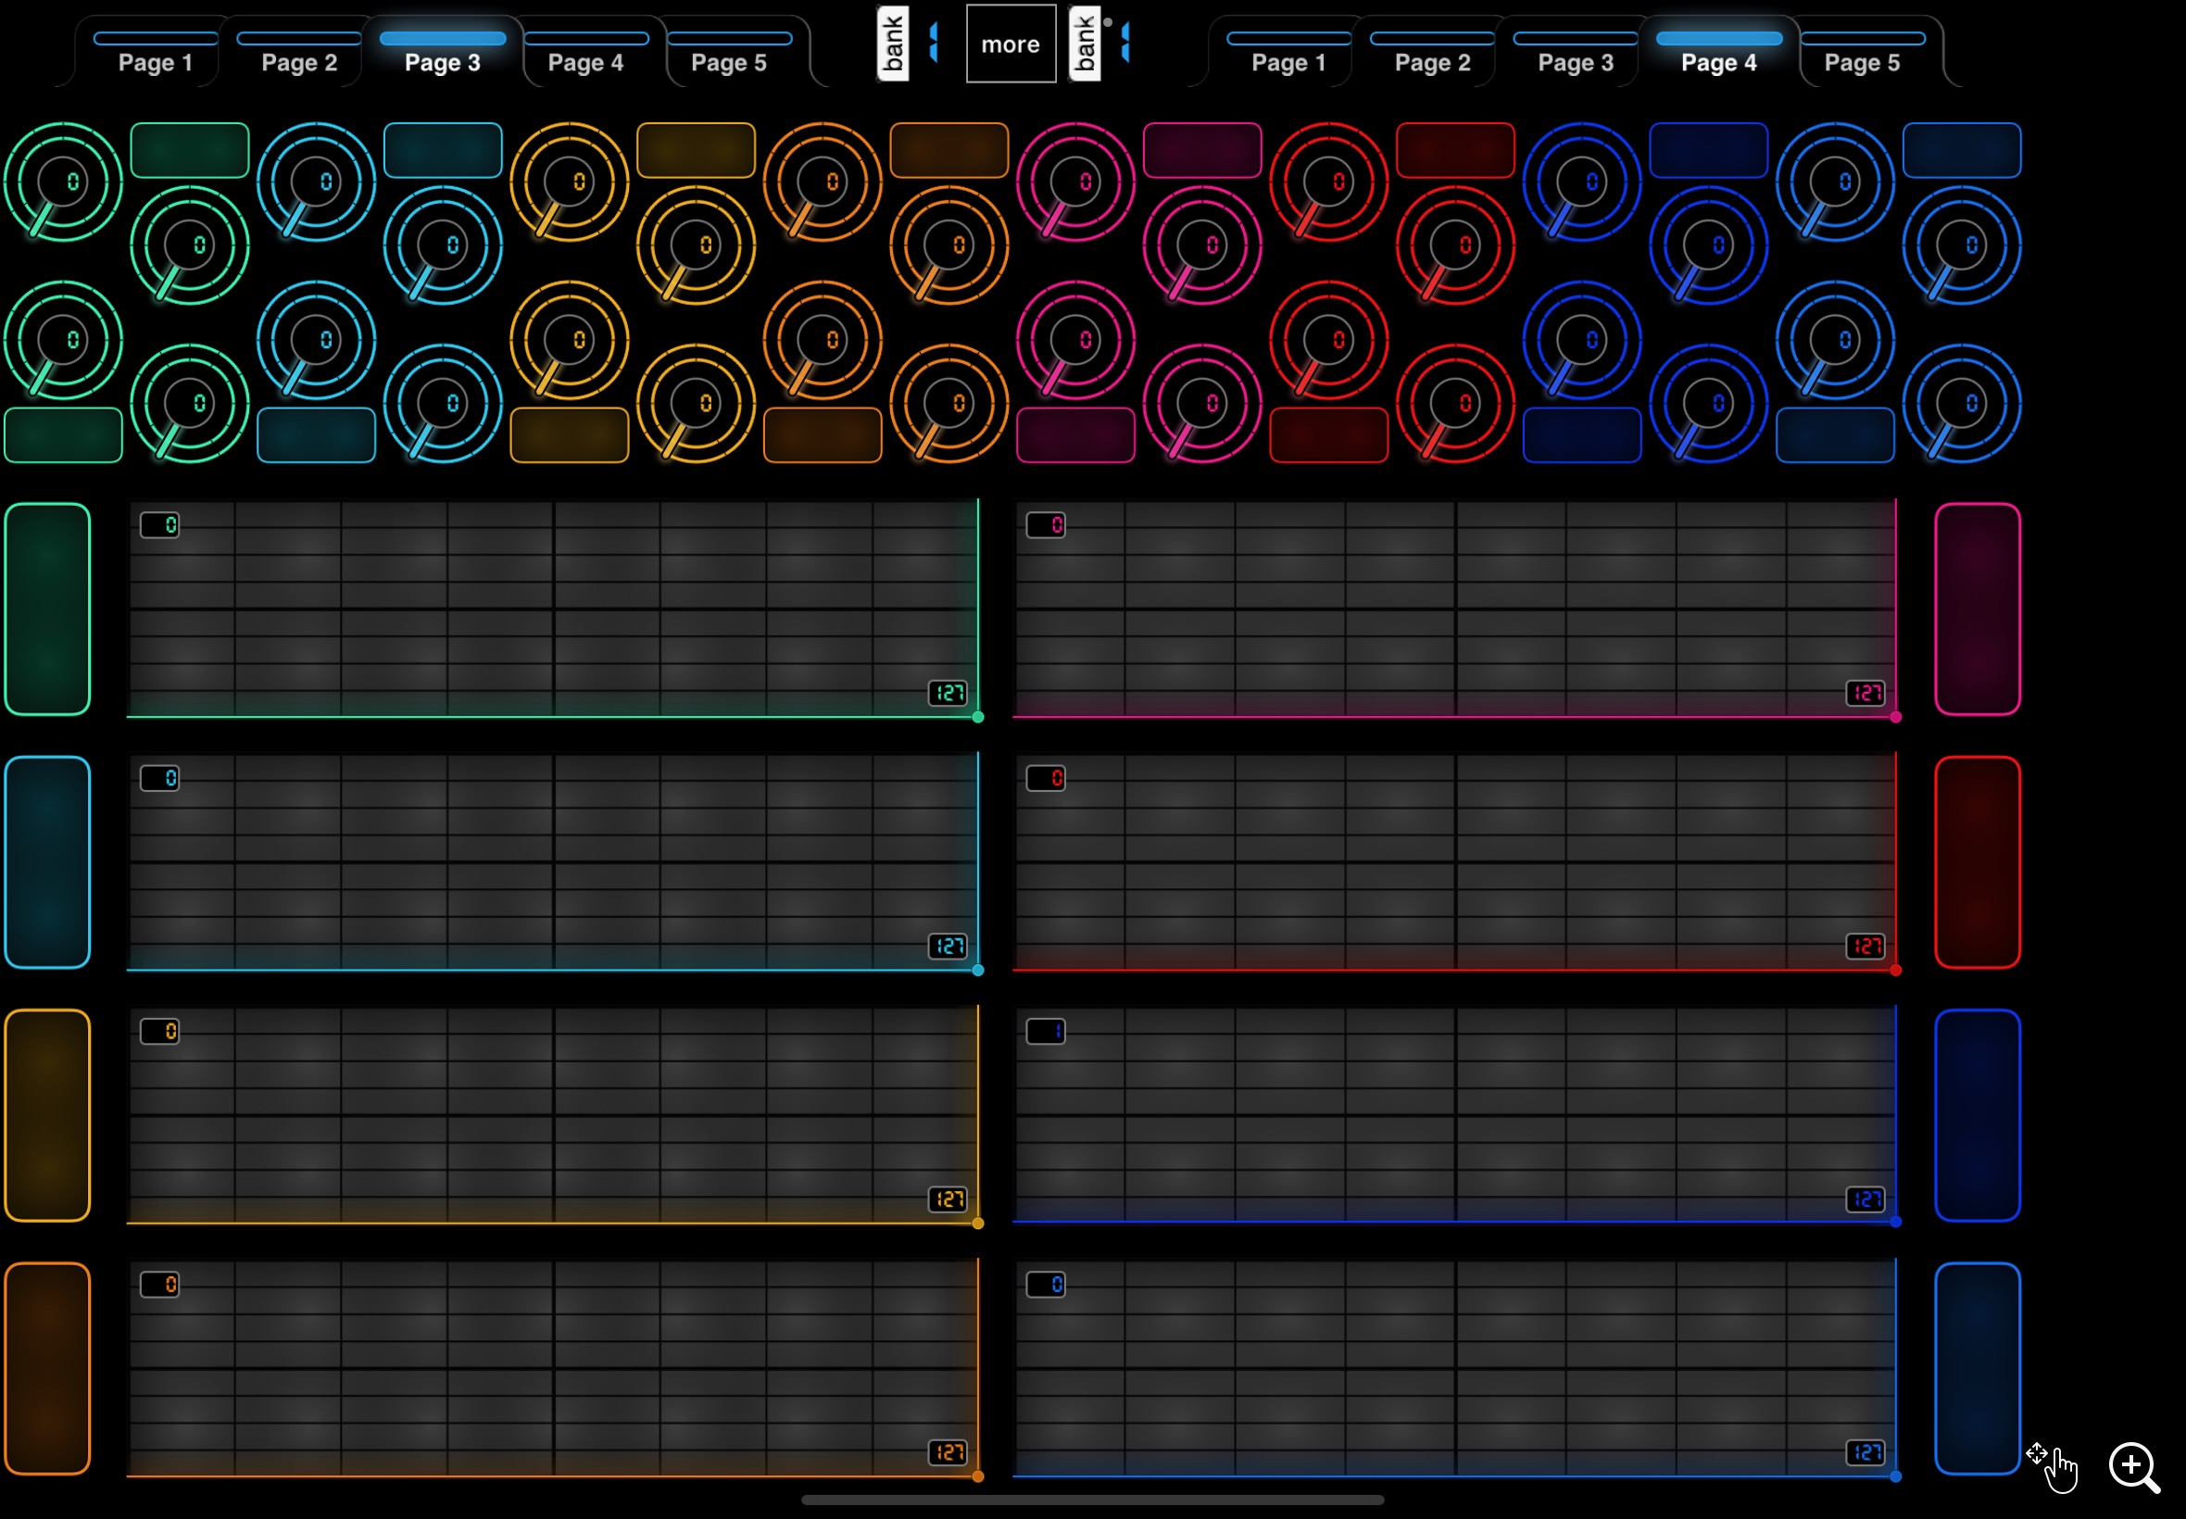This screenshot has height=1519, width=2186.
Task: Click the '127' value box in the cyan XY pad
Action: point(948,946)
